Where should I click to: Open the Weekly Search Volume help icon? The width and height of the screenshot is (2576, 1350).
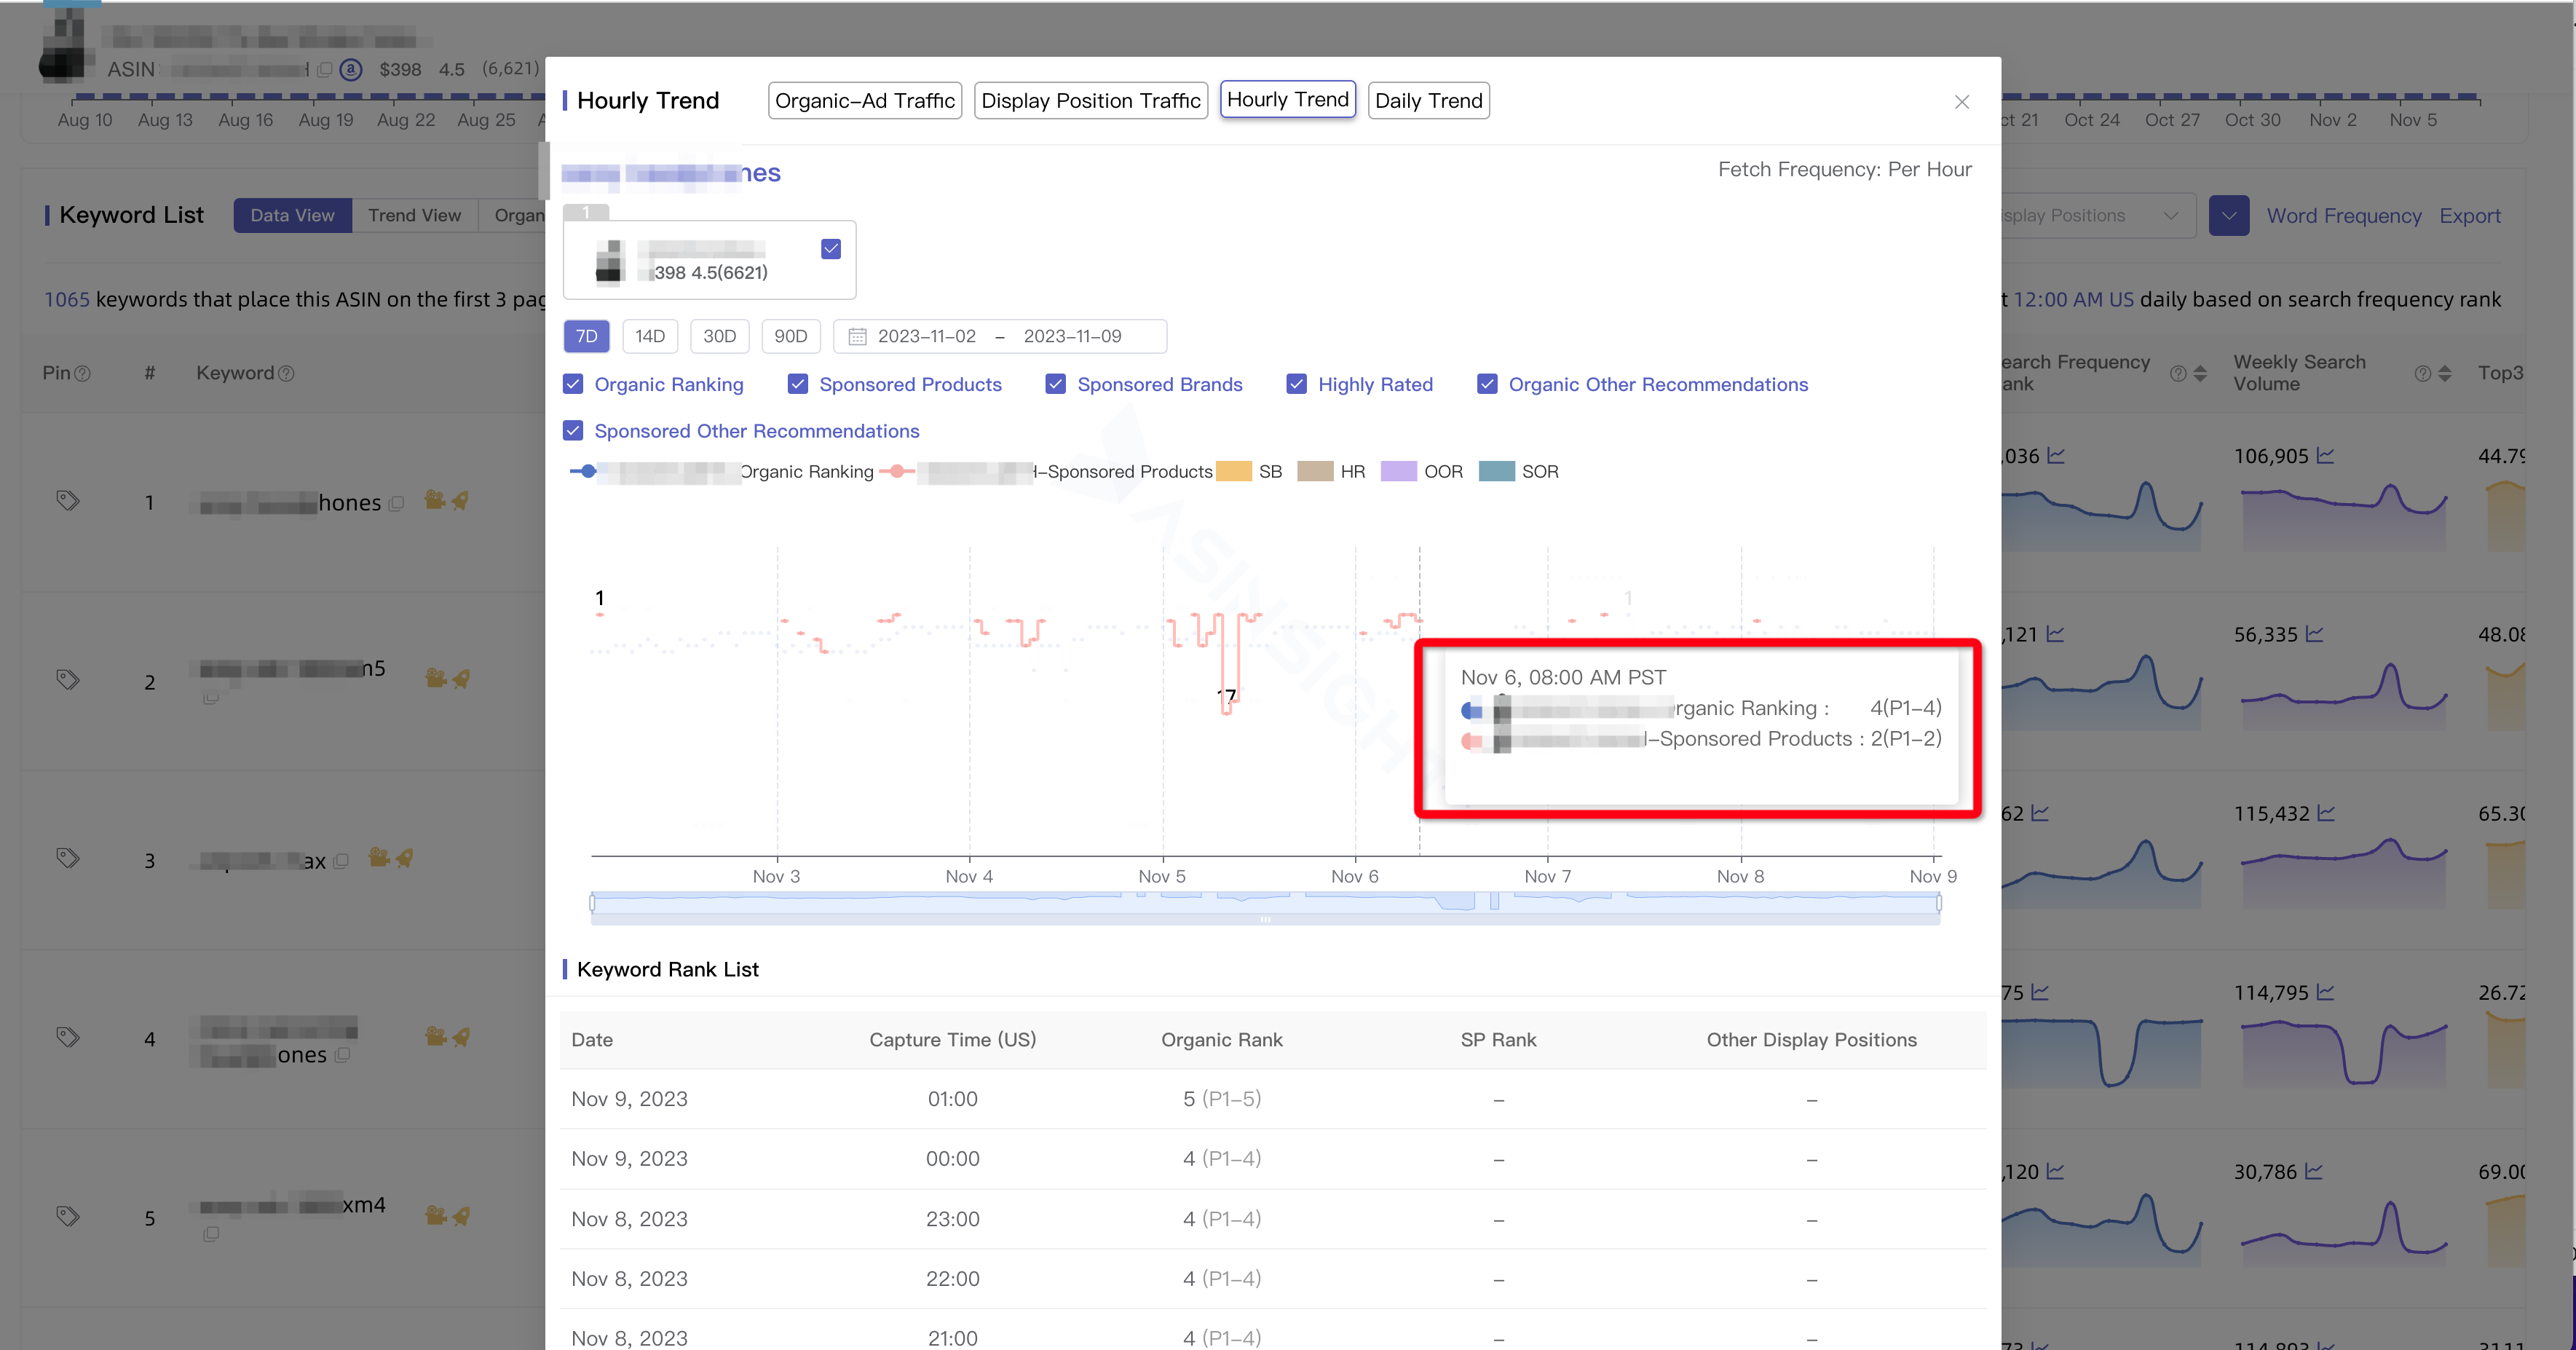[x=2423, y=374]
